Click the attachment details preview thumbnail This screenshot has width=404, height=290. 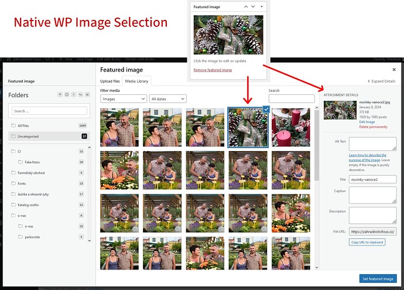coord(340,110)
